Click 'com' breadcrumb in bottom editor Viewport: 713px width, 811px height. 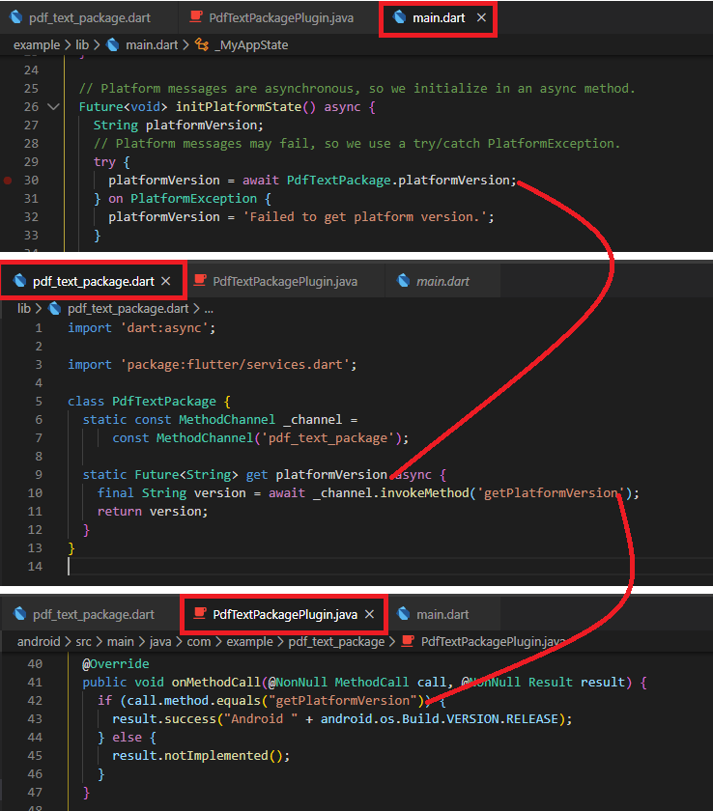tap(199, 642)
